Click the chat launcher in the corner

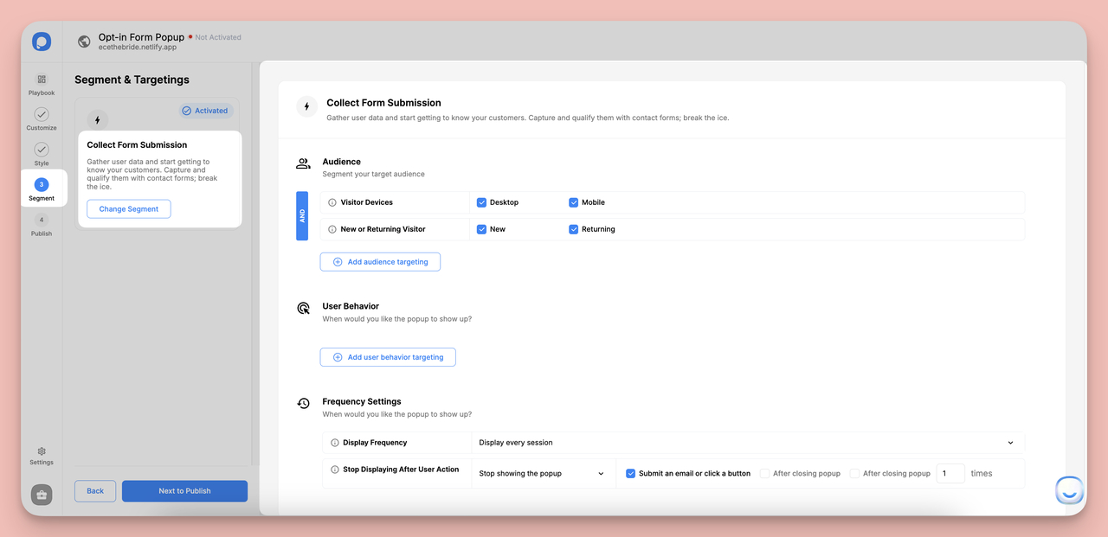click(1069, 489)
